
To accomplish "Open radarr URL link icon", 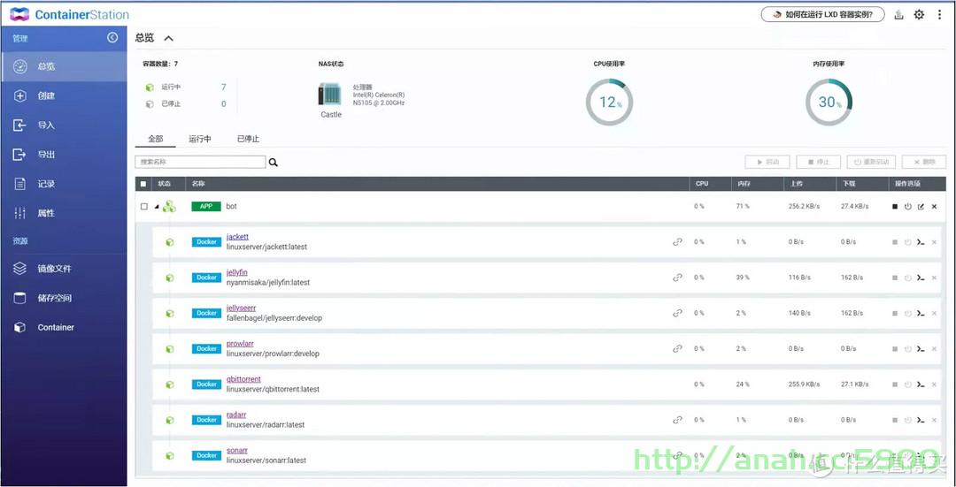I will [x=677, y=420].
